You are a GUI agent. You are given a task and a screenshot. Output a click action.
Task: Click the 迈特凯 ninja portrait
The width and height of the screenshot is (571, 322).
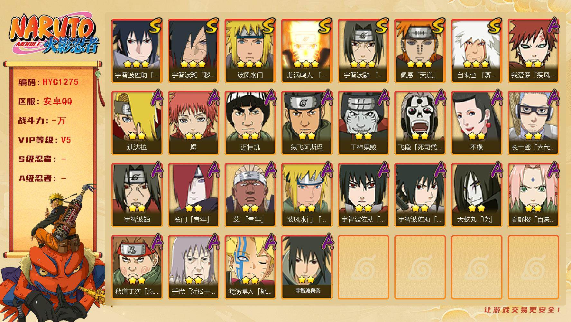click(250, 123)
